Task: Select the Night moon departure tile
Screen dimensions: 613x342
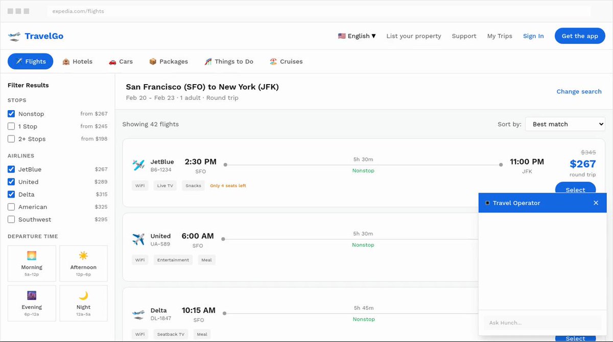Action: pyautogui.click(x=83, y=303)
